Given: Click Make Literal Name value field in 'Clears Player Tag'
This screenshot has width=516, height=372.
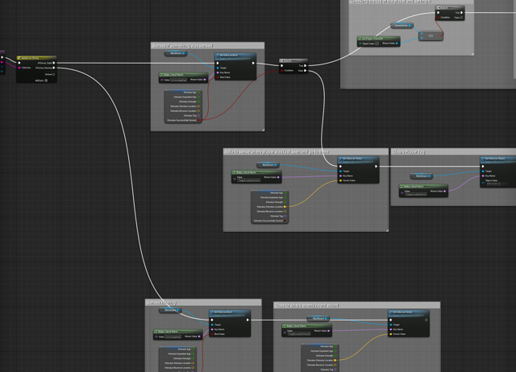Looking at the screenshot, I should (416, 194).
